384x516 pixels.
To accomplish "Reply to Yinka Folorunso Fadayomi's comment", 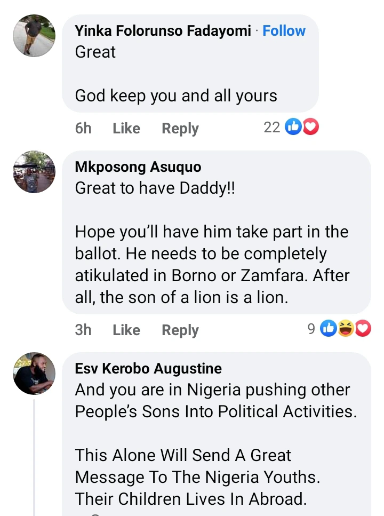I will pos(180,128).
